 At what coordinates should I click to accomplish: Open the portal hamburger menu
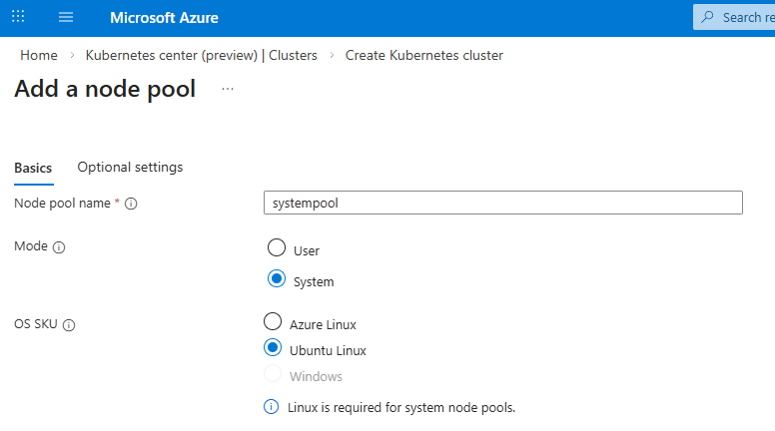[66, 18]
